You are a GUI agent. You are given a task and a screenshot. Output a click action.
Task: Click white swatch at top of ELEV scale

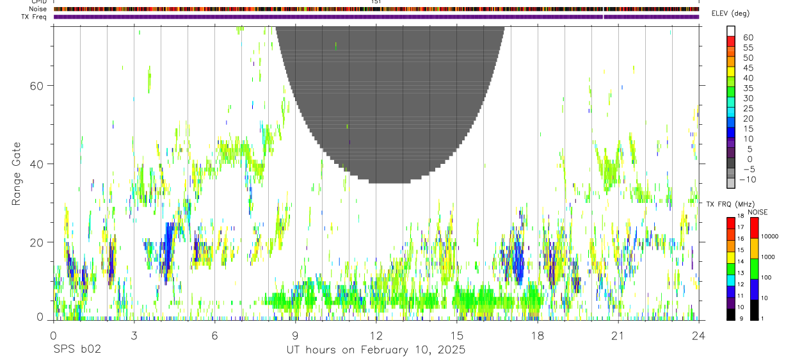(x=731, y=31)
